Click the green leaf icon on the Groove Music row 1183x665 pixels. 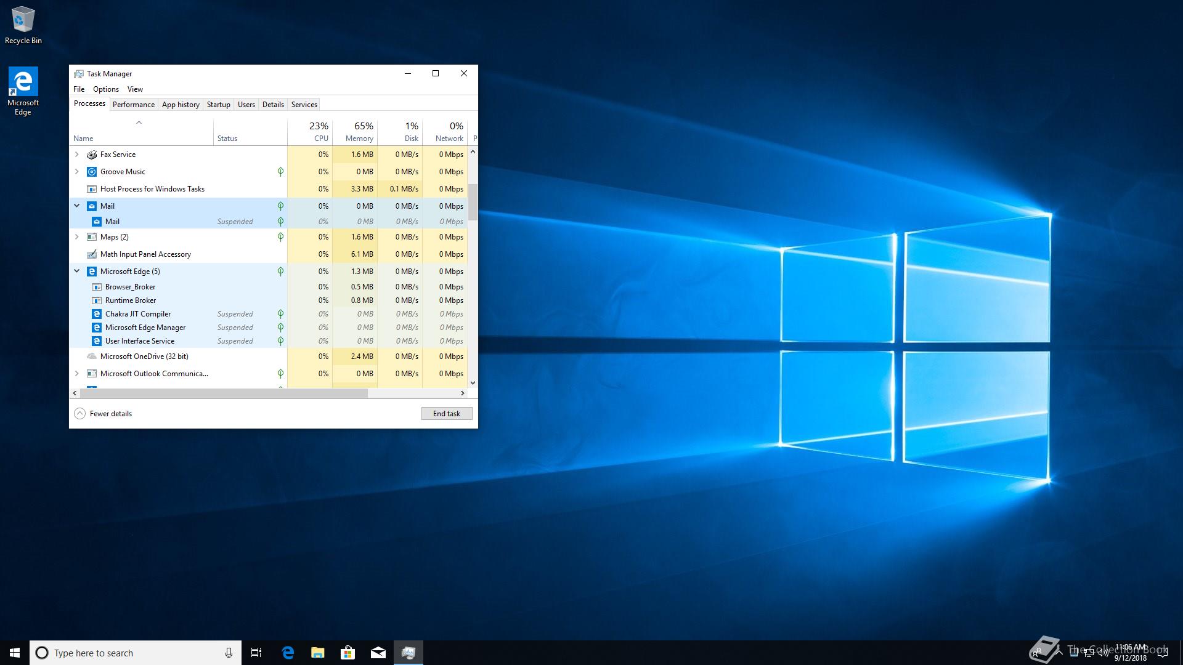[x=280, y=172]
